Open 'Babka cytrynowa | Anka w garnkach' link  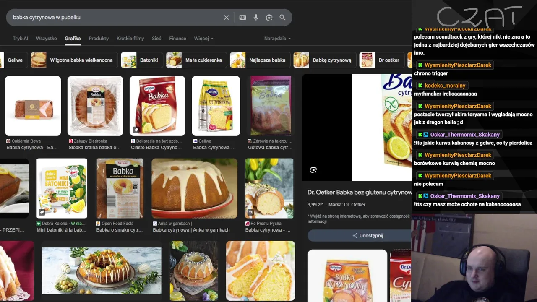pyautogui.click(x=191, y=230)
